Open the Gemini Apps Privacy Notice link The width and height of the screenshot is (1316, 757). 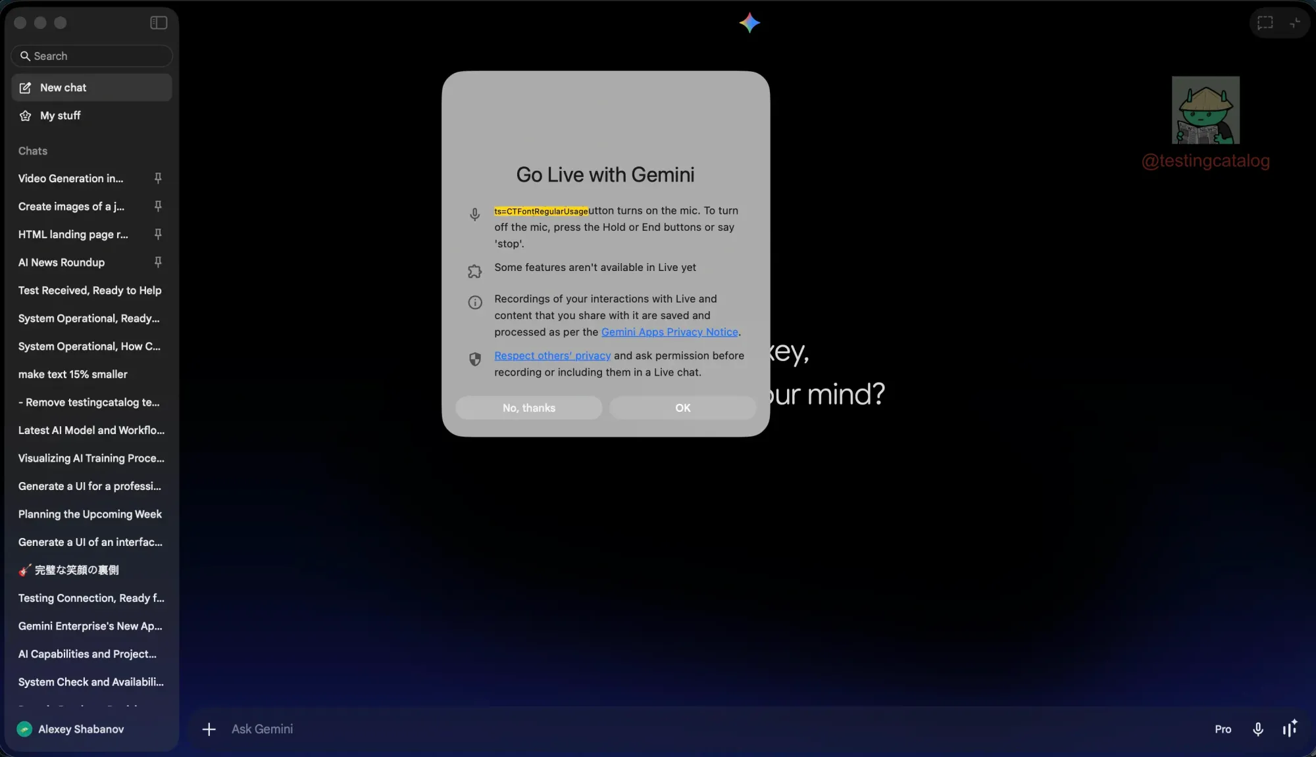point(669,332)
